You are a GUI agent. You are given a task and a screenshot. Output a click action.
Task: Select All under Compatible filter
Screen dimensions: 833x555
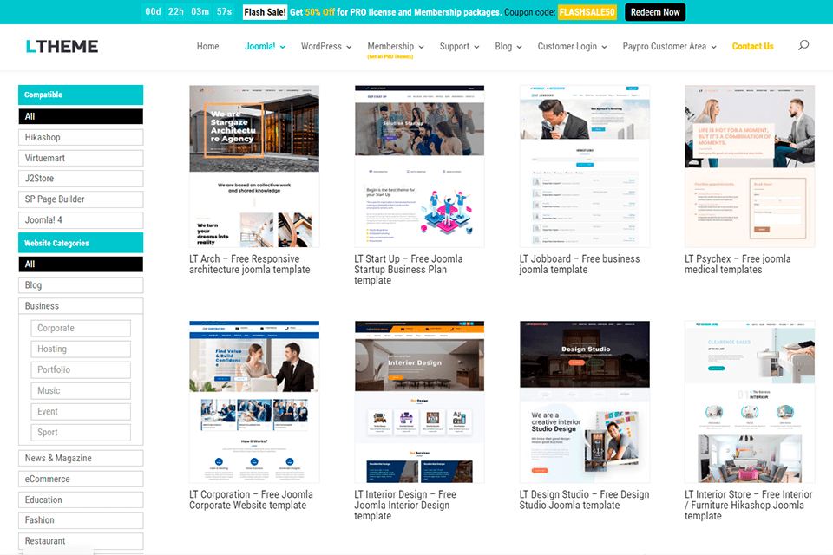click(x=81, y=116)
